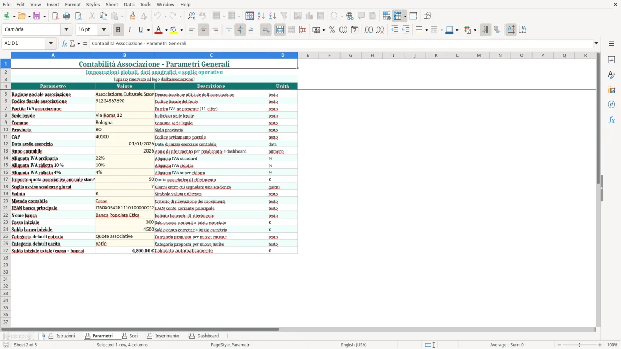The width and height of the screenshot is (621, 349).
Task: Open Conditional Formatting dropdown arrow
Action: 475,30
